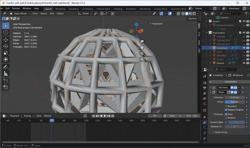
Task: Switch to wireframe viewport shading
Action: point(183,13)
